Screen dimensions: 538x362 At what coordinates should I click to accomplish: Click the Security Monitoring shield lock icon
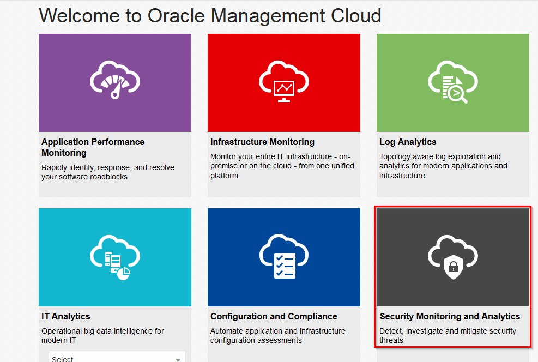[452, 257]
